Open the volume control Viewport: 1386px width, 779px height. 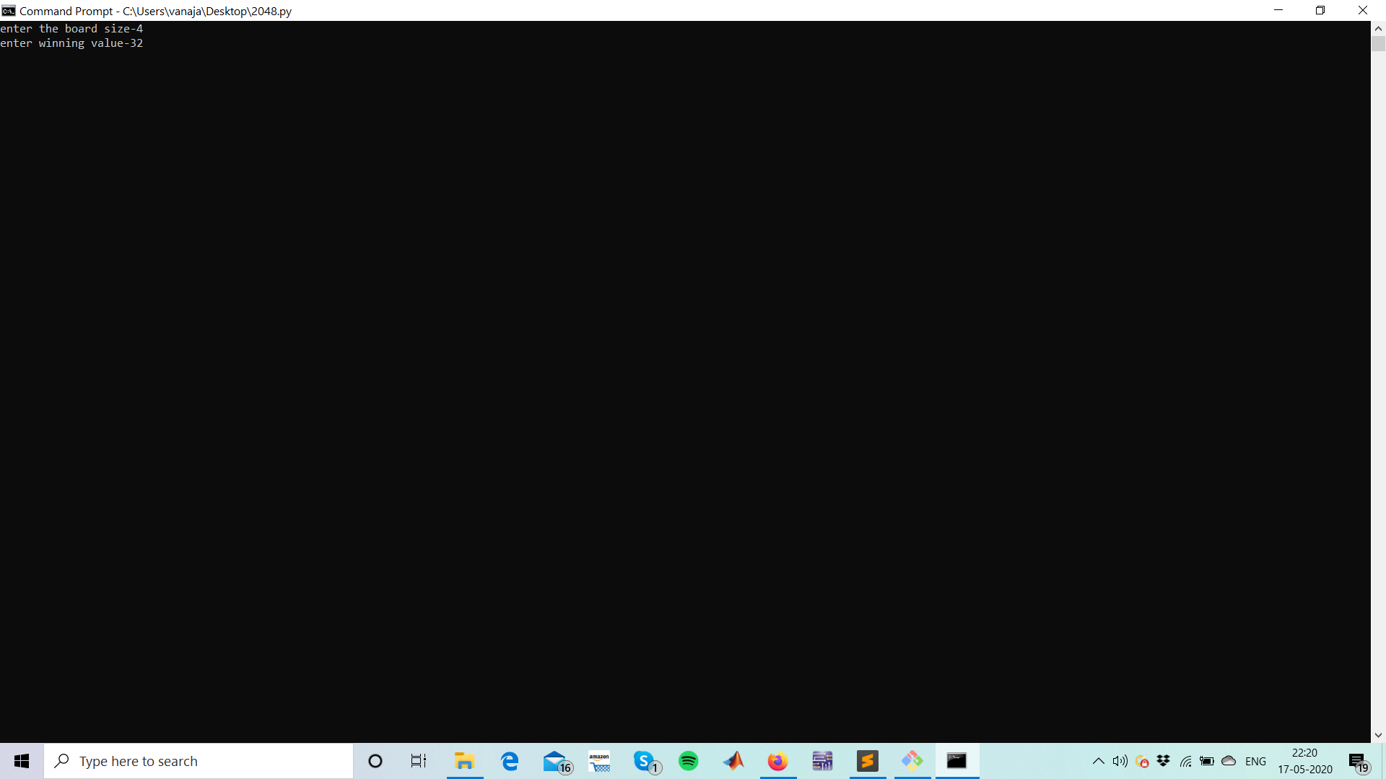click(x=1120, y=761)
